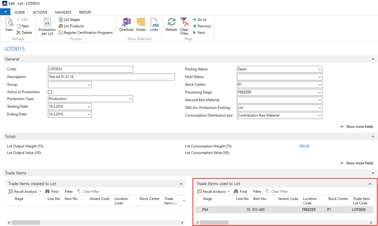378x226 pixels.
Task: Open Lot Stages
Action: pyautogui.click(x=70, y=20)
